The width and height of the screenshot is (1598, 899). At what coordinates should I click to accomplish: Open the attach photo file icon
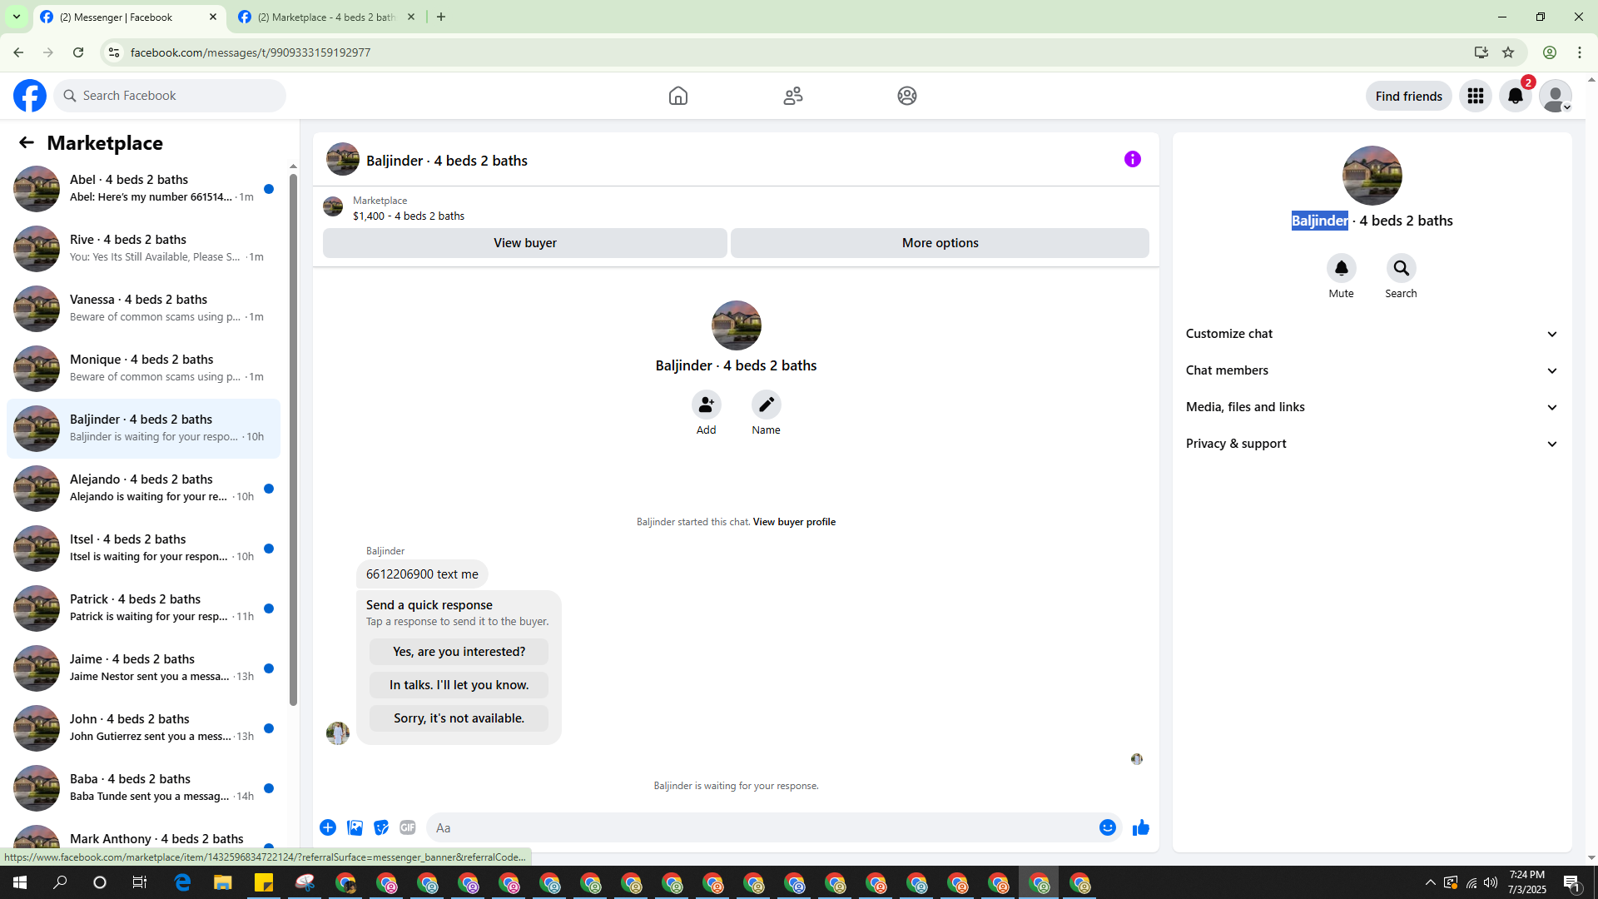pos(355,827)
